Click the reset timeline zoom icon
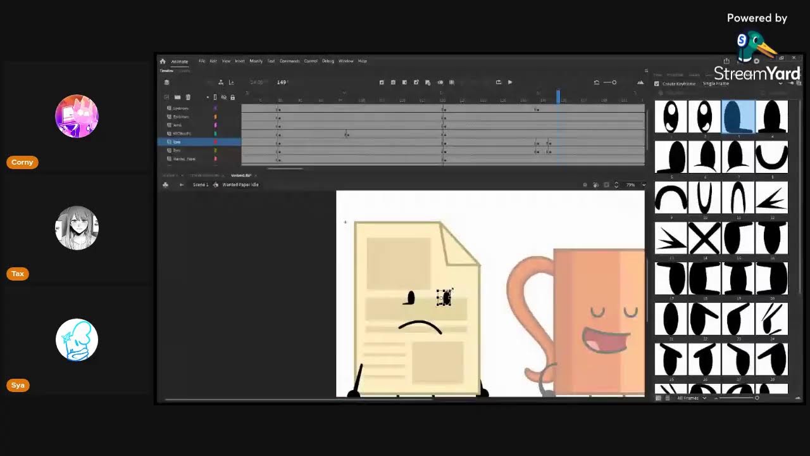This screenshot has width=810, height=456. click(596, 82)
